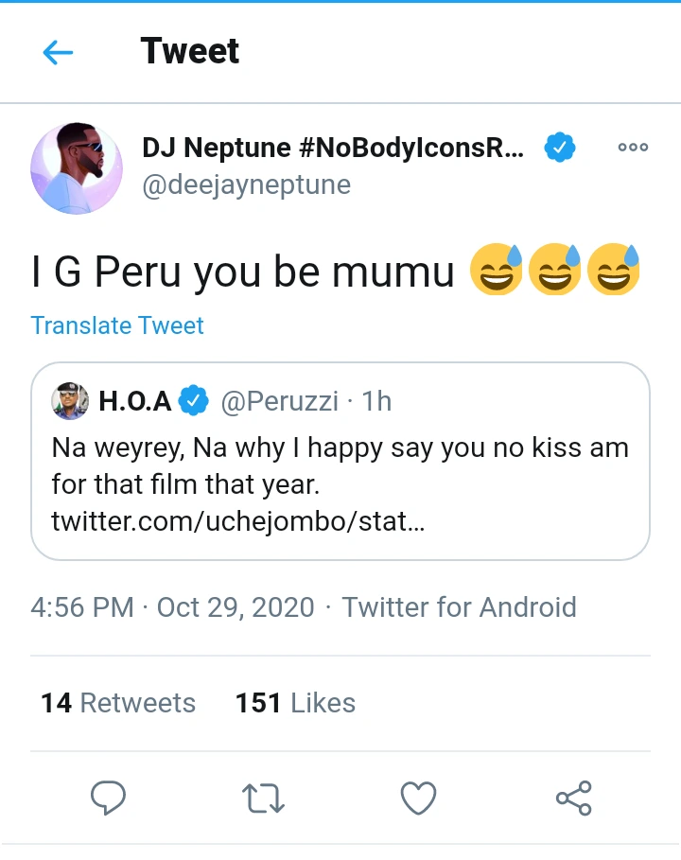Click the Translate Tweet link
681x860 pixels.
(117, 325)
